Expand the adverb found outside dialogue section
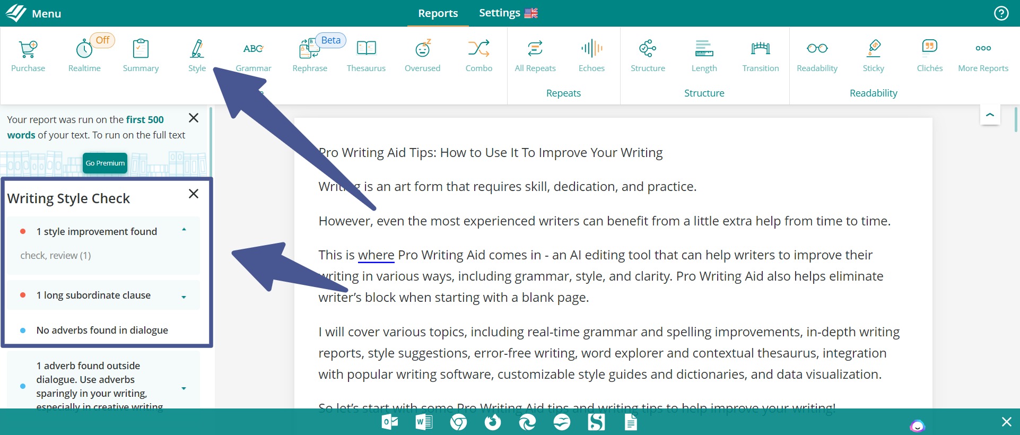Screen dimensions: 1020x435 click(x=184, y=388)
